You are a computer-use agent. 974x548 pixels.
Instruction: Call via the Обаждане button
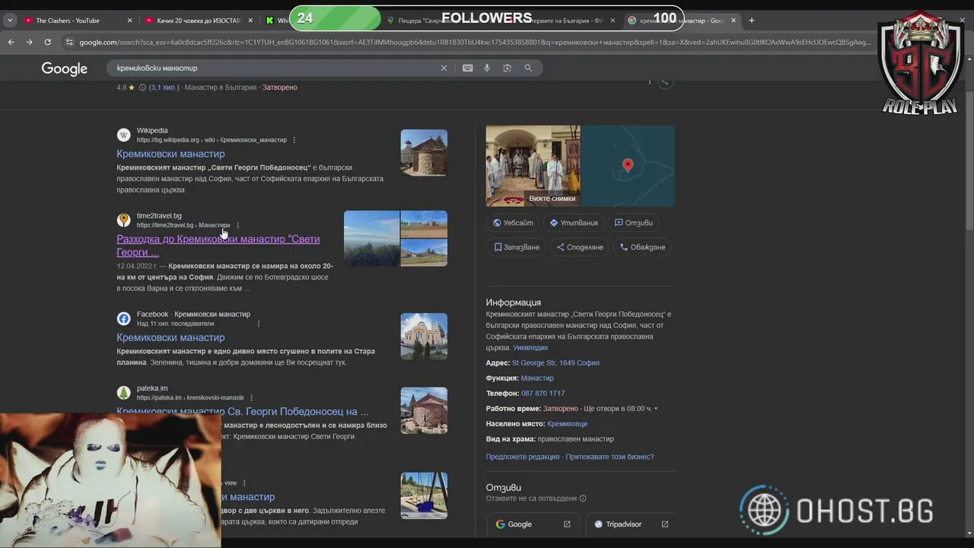click(643, 247)
